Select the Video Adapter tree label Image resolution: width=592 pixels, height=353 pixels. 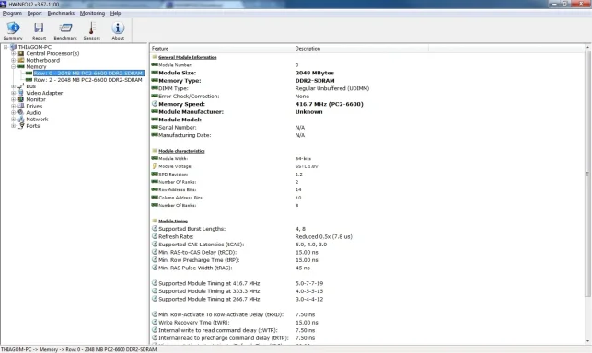(x=44, y=93)
